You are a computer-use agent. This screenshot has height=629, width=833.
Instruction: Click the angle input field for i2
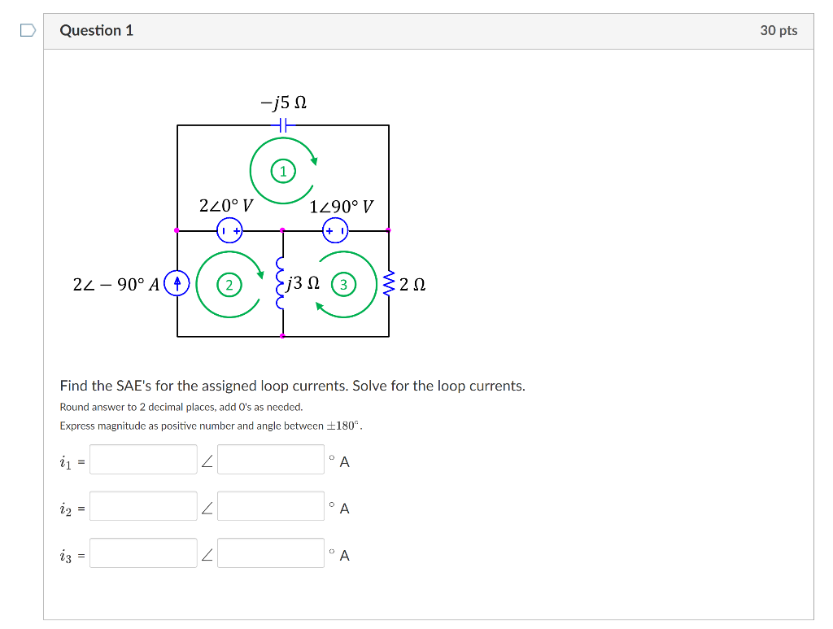click(x=270, y=505)
